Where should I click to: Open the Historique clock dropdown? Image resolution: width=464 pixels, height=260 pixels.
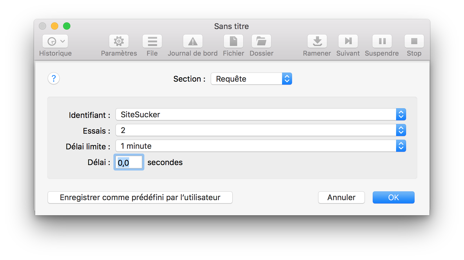[55, 41]
